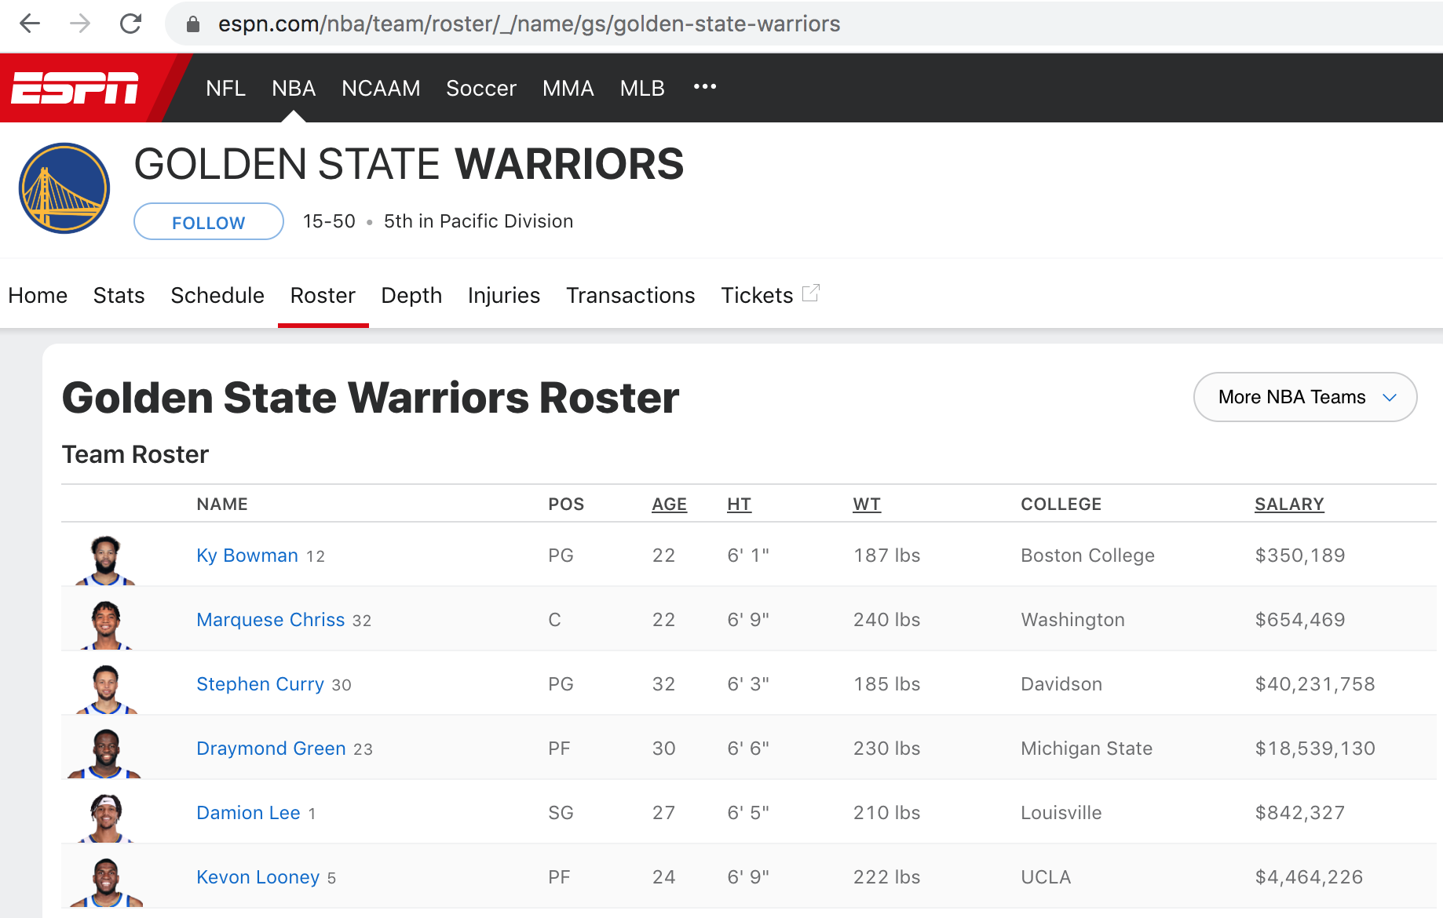Click Marquese Chriss's weight 240 lbs

[x=886, y=620]
